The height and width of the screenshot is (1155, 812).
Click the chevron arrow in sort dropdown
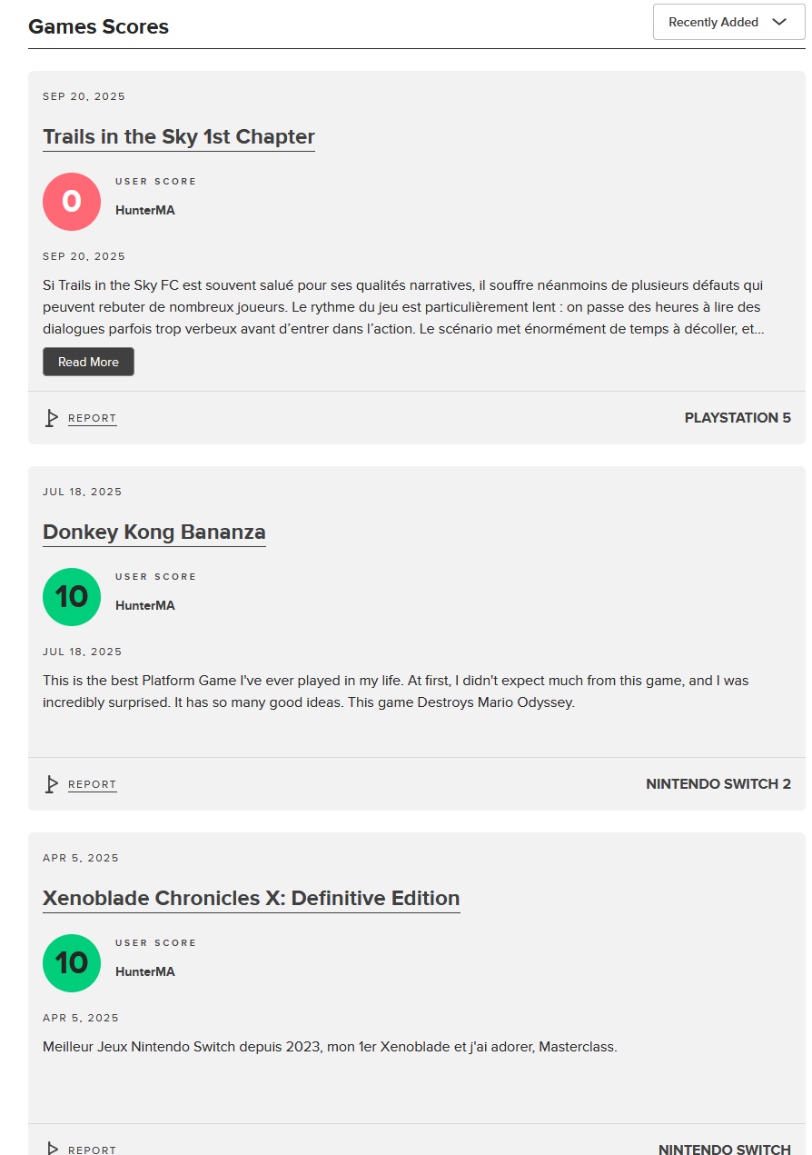click(x=779, y=22)
